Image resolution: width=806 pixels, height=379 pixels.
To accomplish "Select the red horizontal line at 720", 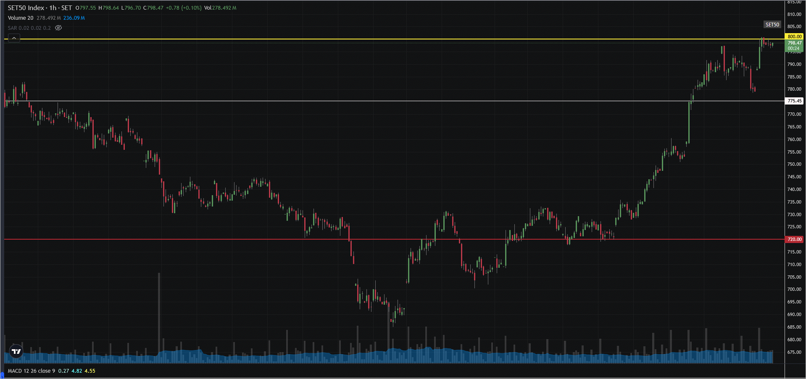I will pyautogui.click(x=394, y=239).
